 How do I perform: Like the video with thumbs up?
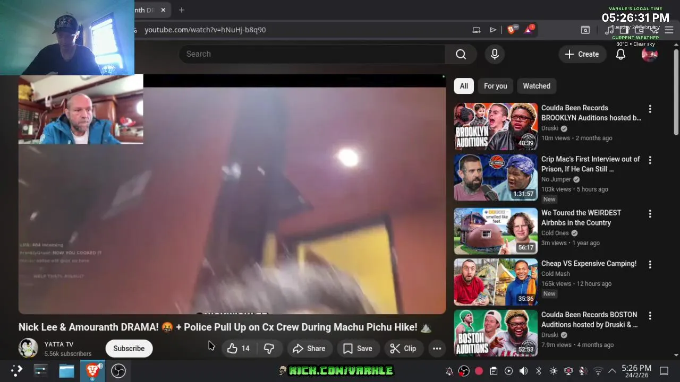(239, 349)
